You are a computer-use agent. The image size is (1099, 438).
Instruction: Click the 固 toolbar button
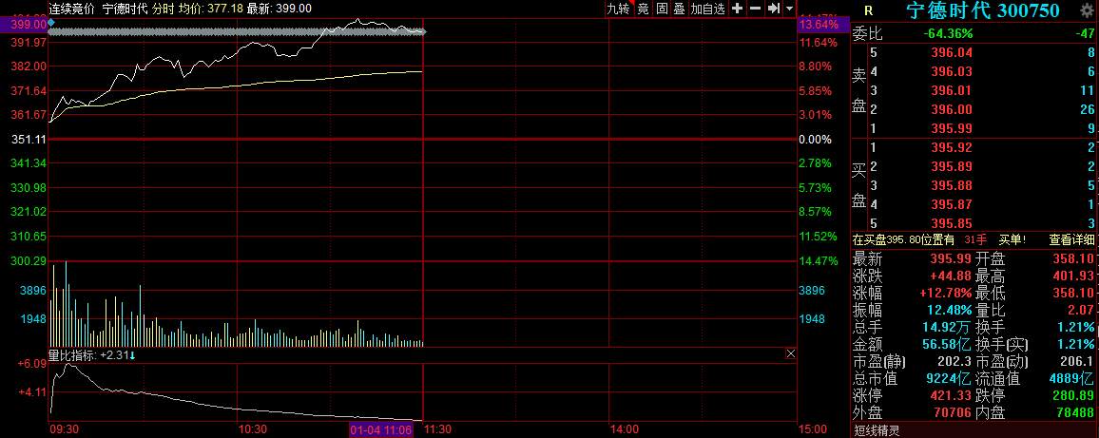pyautogui.click(x=662, y=9)
